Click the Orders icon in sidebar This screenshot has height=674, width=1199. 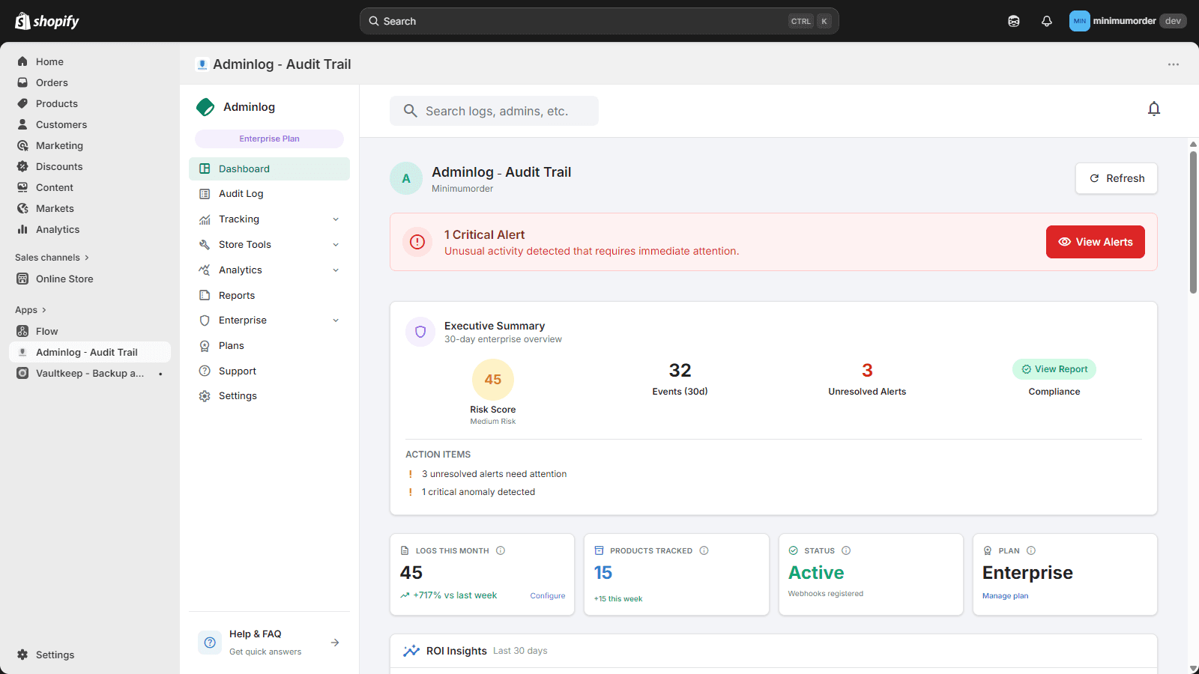pyautogui.click(x=22, y=82)
